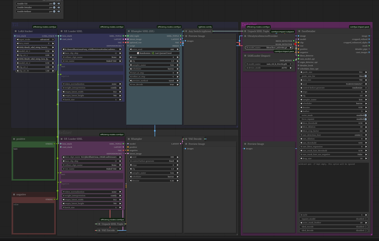This screenshot has width=379, height=241.
Task: Click the VAE Encode node collapse square
Action: click(99, 230)
